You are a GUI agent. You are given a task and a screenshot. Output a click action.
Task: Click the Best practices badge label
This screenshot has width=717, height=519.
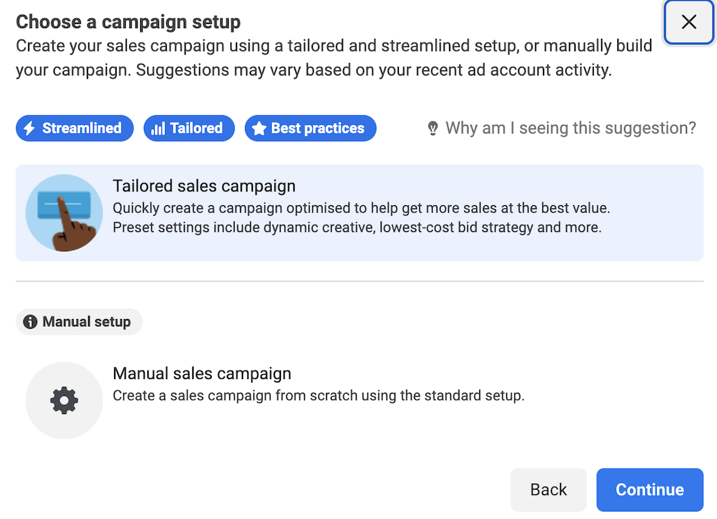point(317,128)
